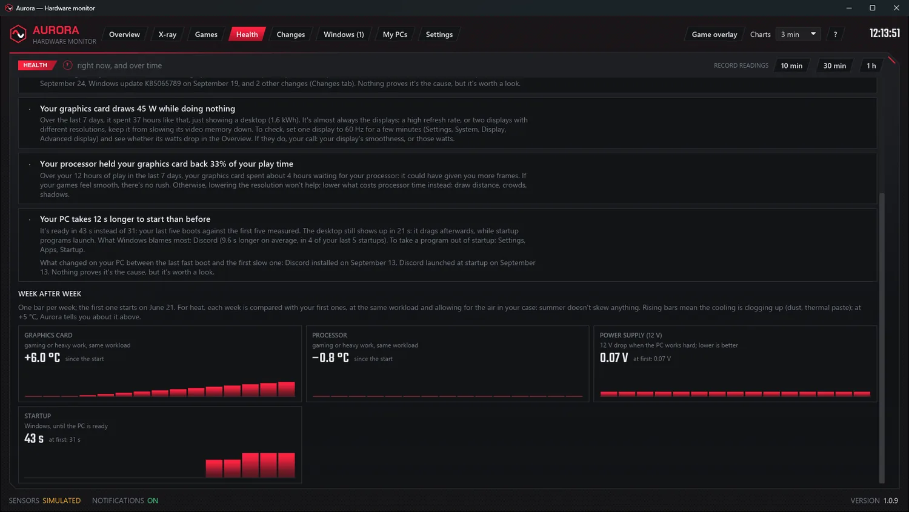This screenshot has height=512, width=909.
Task: Click the Aurora icon in the title bar
Action: click(8, 8)
